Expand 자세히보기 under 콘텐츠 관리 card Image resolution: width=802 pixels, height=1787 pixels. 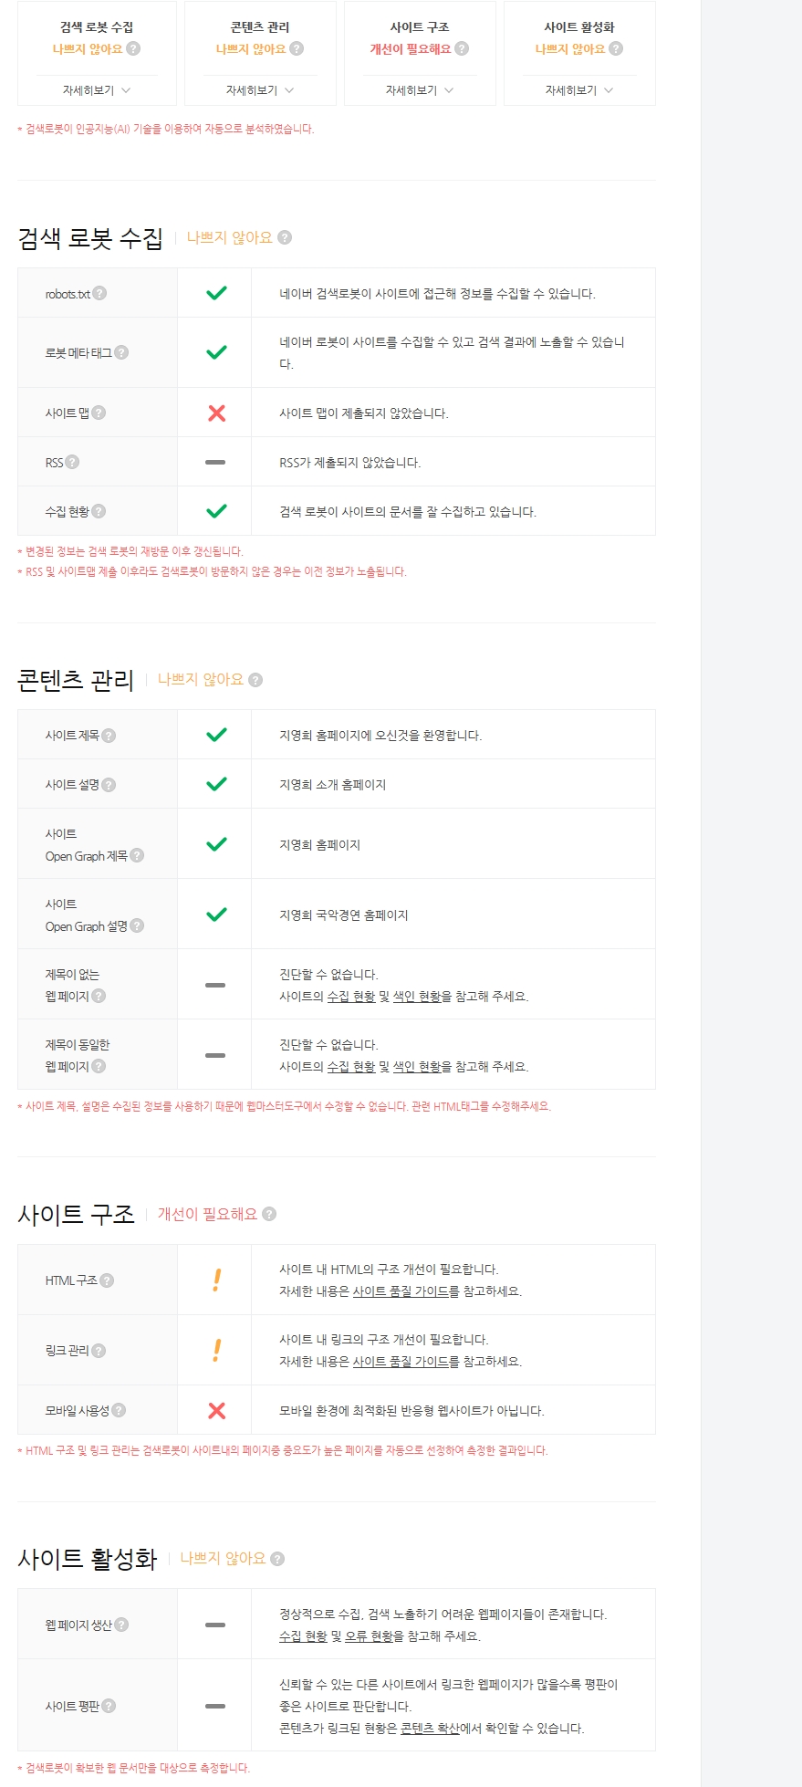point(260,90)
